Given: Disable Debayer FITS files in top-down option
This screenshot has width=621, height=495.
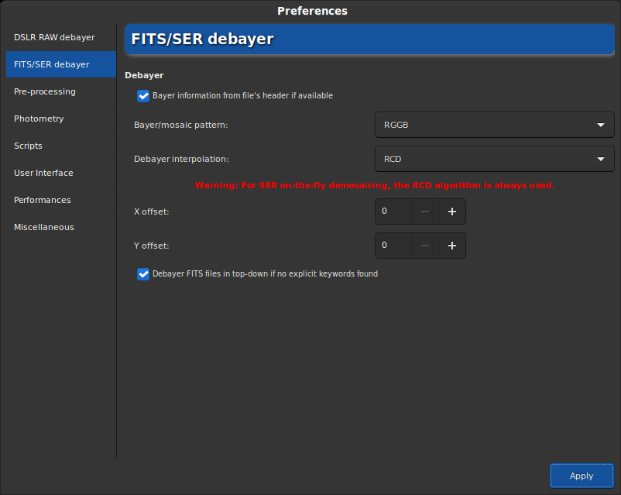Looking at the screenshot, I should [143, 274].
